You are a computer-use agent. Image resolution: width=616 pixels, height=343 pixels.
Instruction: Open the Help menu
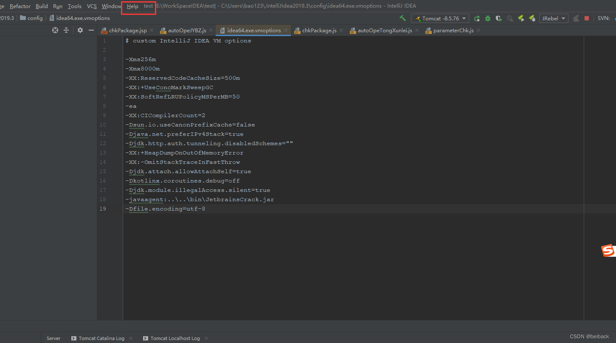[x=132, y=6]
